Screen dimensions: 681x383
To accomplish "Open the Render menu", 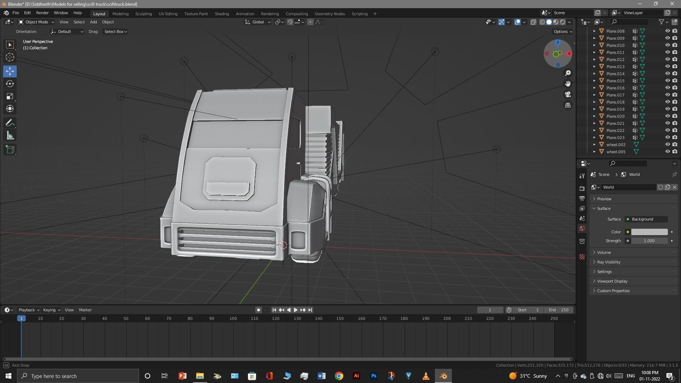I will 42,13.
